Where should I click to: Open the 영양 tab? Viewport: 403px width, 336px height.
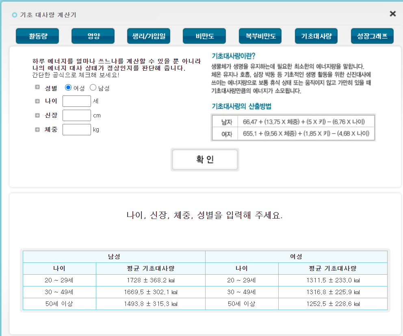click(x=93, y=36)
